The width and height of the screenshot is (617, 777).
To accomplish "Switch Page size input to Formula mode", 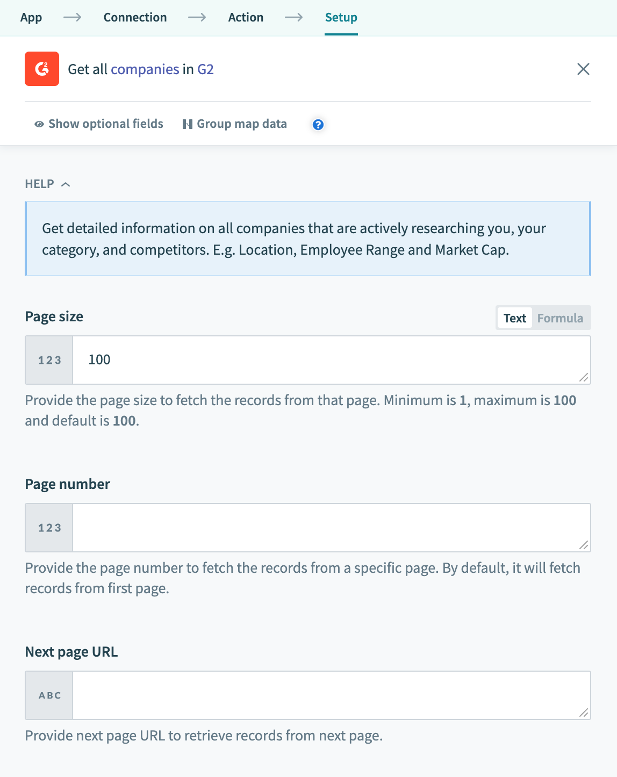I will 560,318.
